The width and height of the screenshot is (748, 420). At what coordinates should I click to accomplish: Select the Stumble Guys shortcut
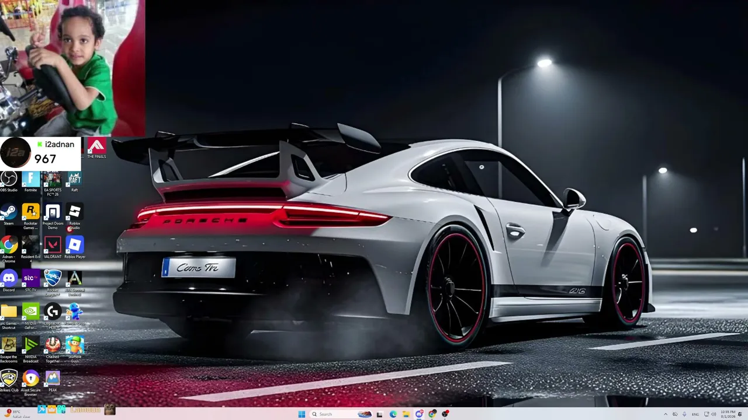pyautogui.click(x=74, y=350)
